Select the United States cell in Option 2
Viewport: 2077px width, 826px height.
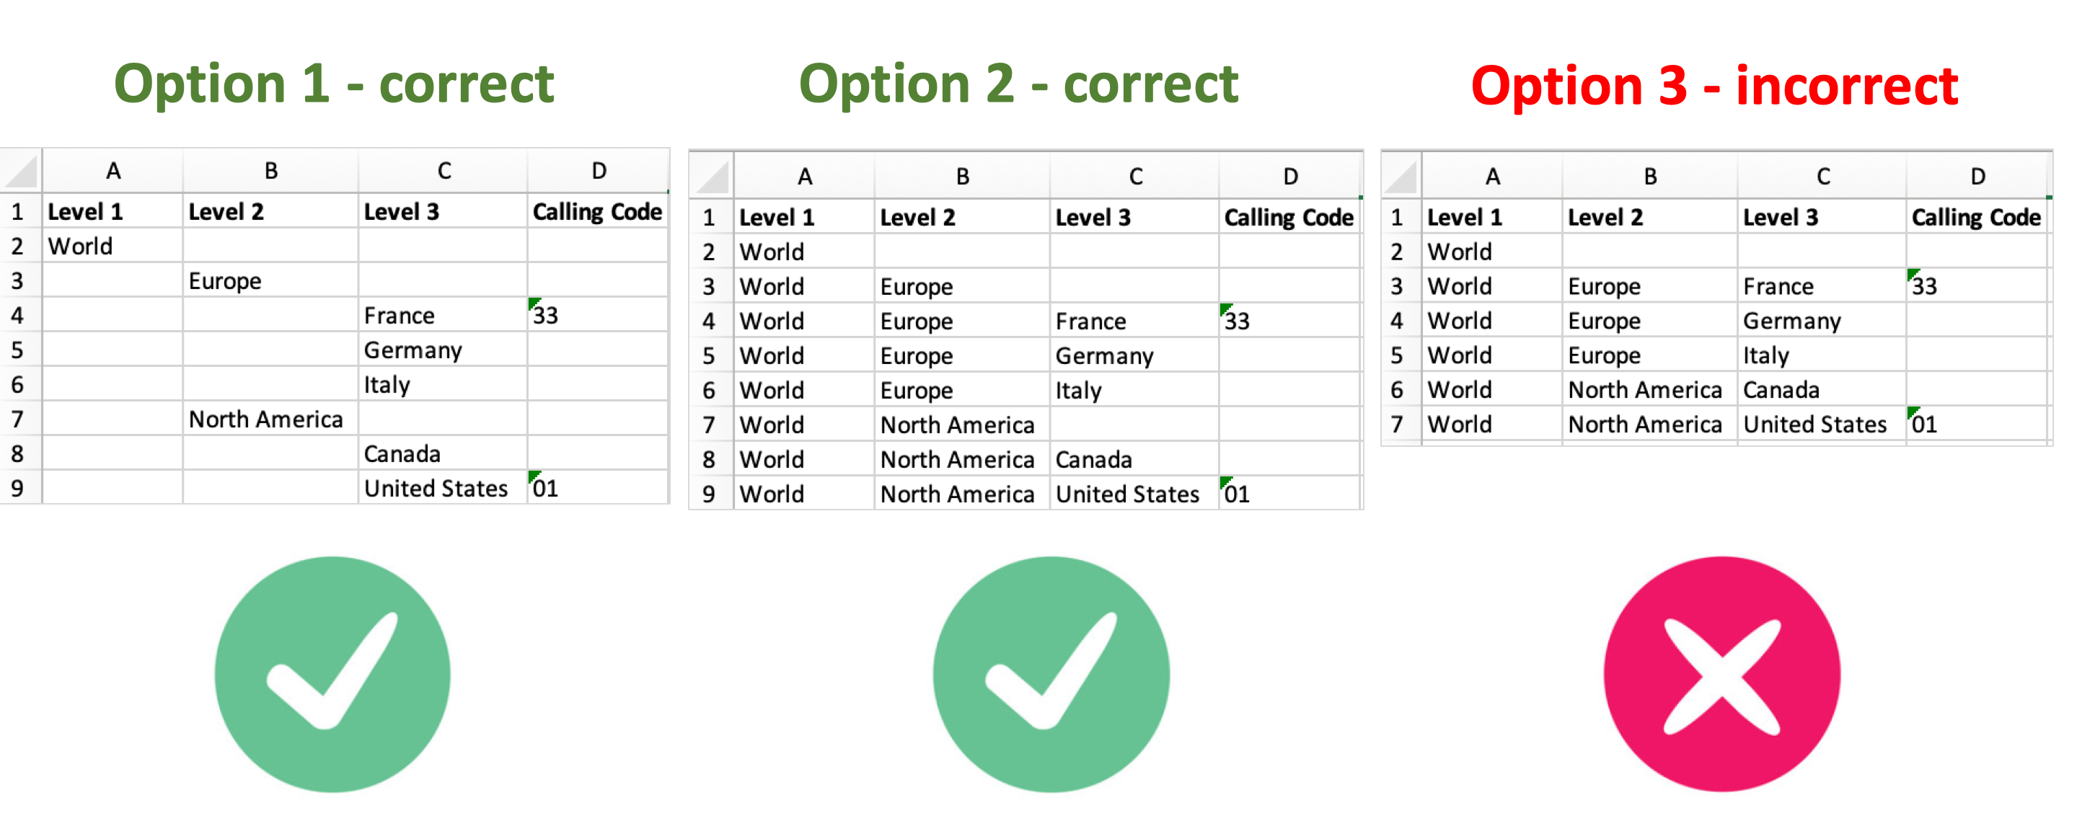(1126, 493)
